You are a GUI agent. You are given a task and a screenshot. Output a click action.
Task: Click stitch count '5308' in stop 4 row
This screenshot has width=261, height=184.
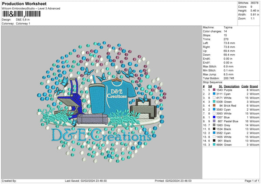point(219,102)
